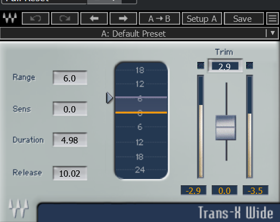Click the Undo arrow button
This screenshot has height=222, width=280.
click(36, 18)
